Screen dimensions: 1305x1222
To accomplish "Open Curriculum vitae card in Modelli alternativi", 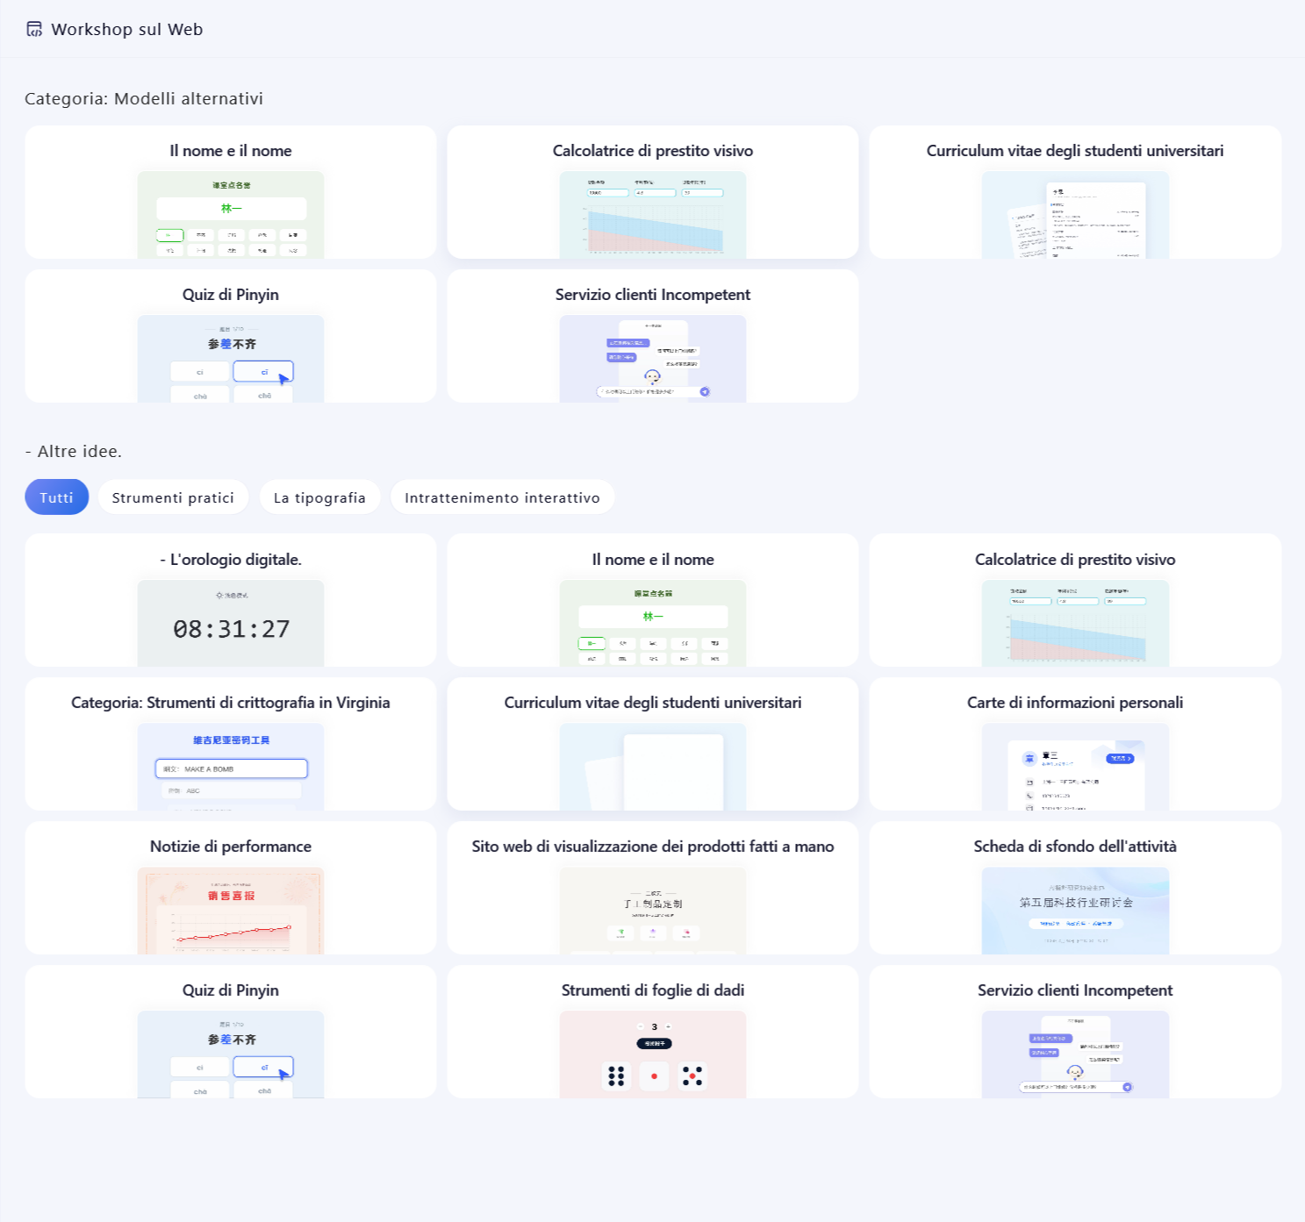I will [x=1075, y=192].
